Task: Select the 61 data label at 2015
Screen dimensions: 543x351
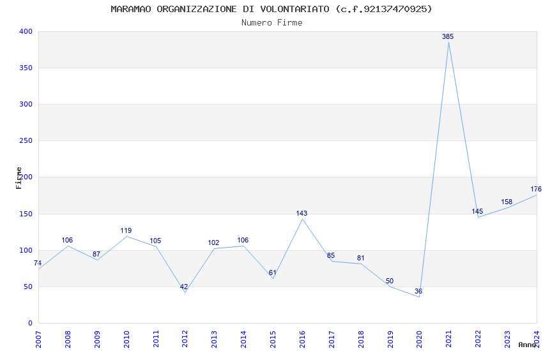Action: coord(273,273)
